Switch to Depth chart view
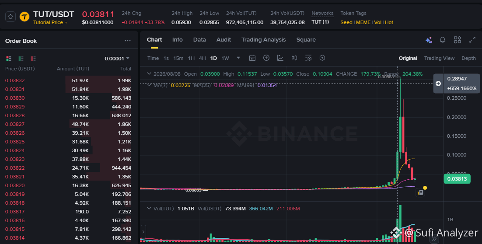The height and width of the screenshot is (244, 482). (x=468, y=58)
